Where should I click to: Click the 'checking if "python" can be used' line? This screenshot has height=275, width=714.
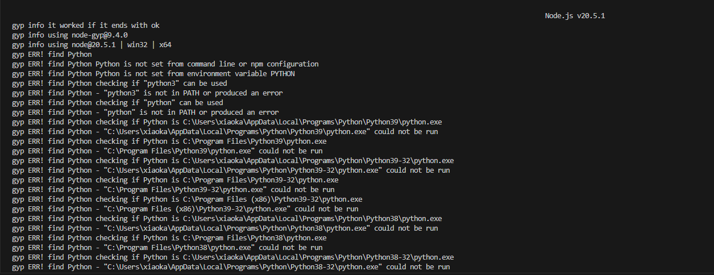118,103
